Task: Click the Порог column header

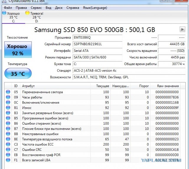Action: [141, 86]
